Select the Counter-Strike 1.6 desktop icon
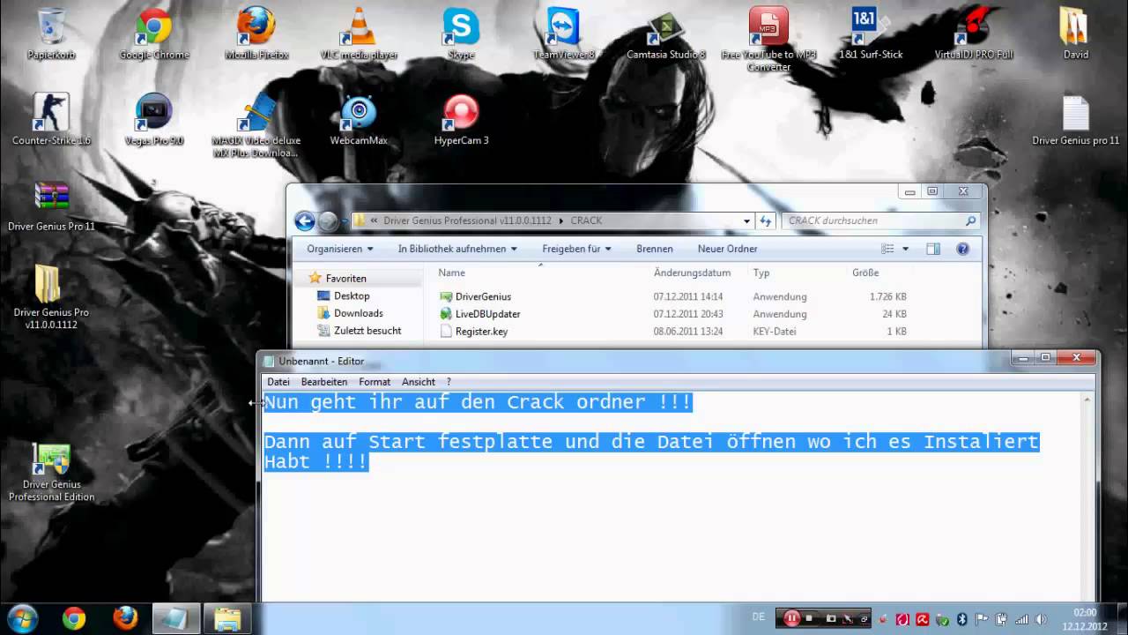 [x=51, y=119]
